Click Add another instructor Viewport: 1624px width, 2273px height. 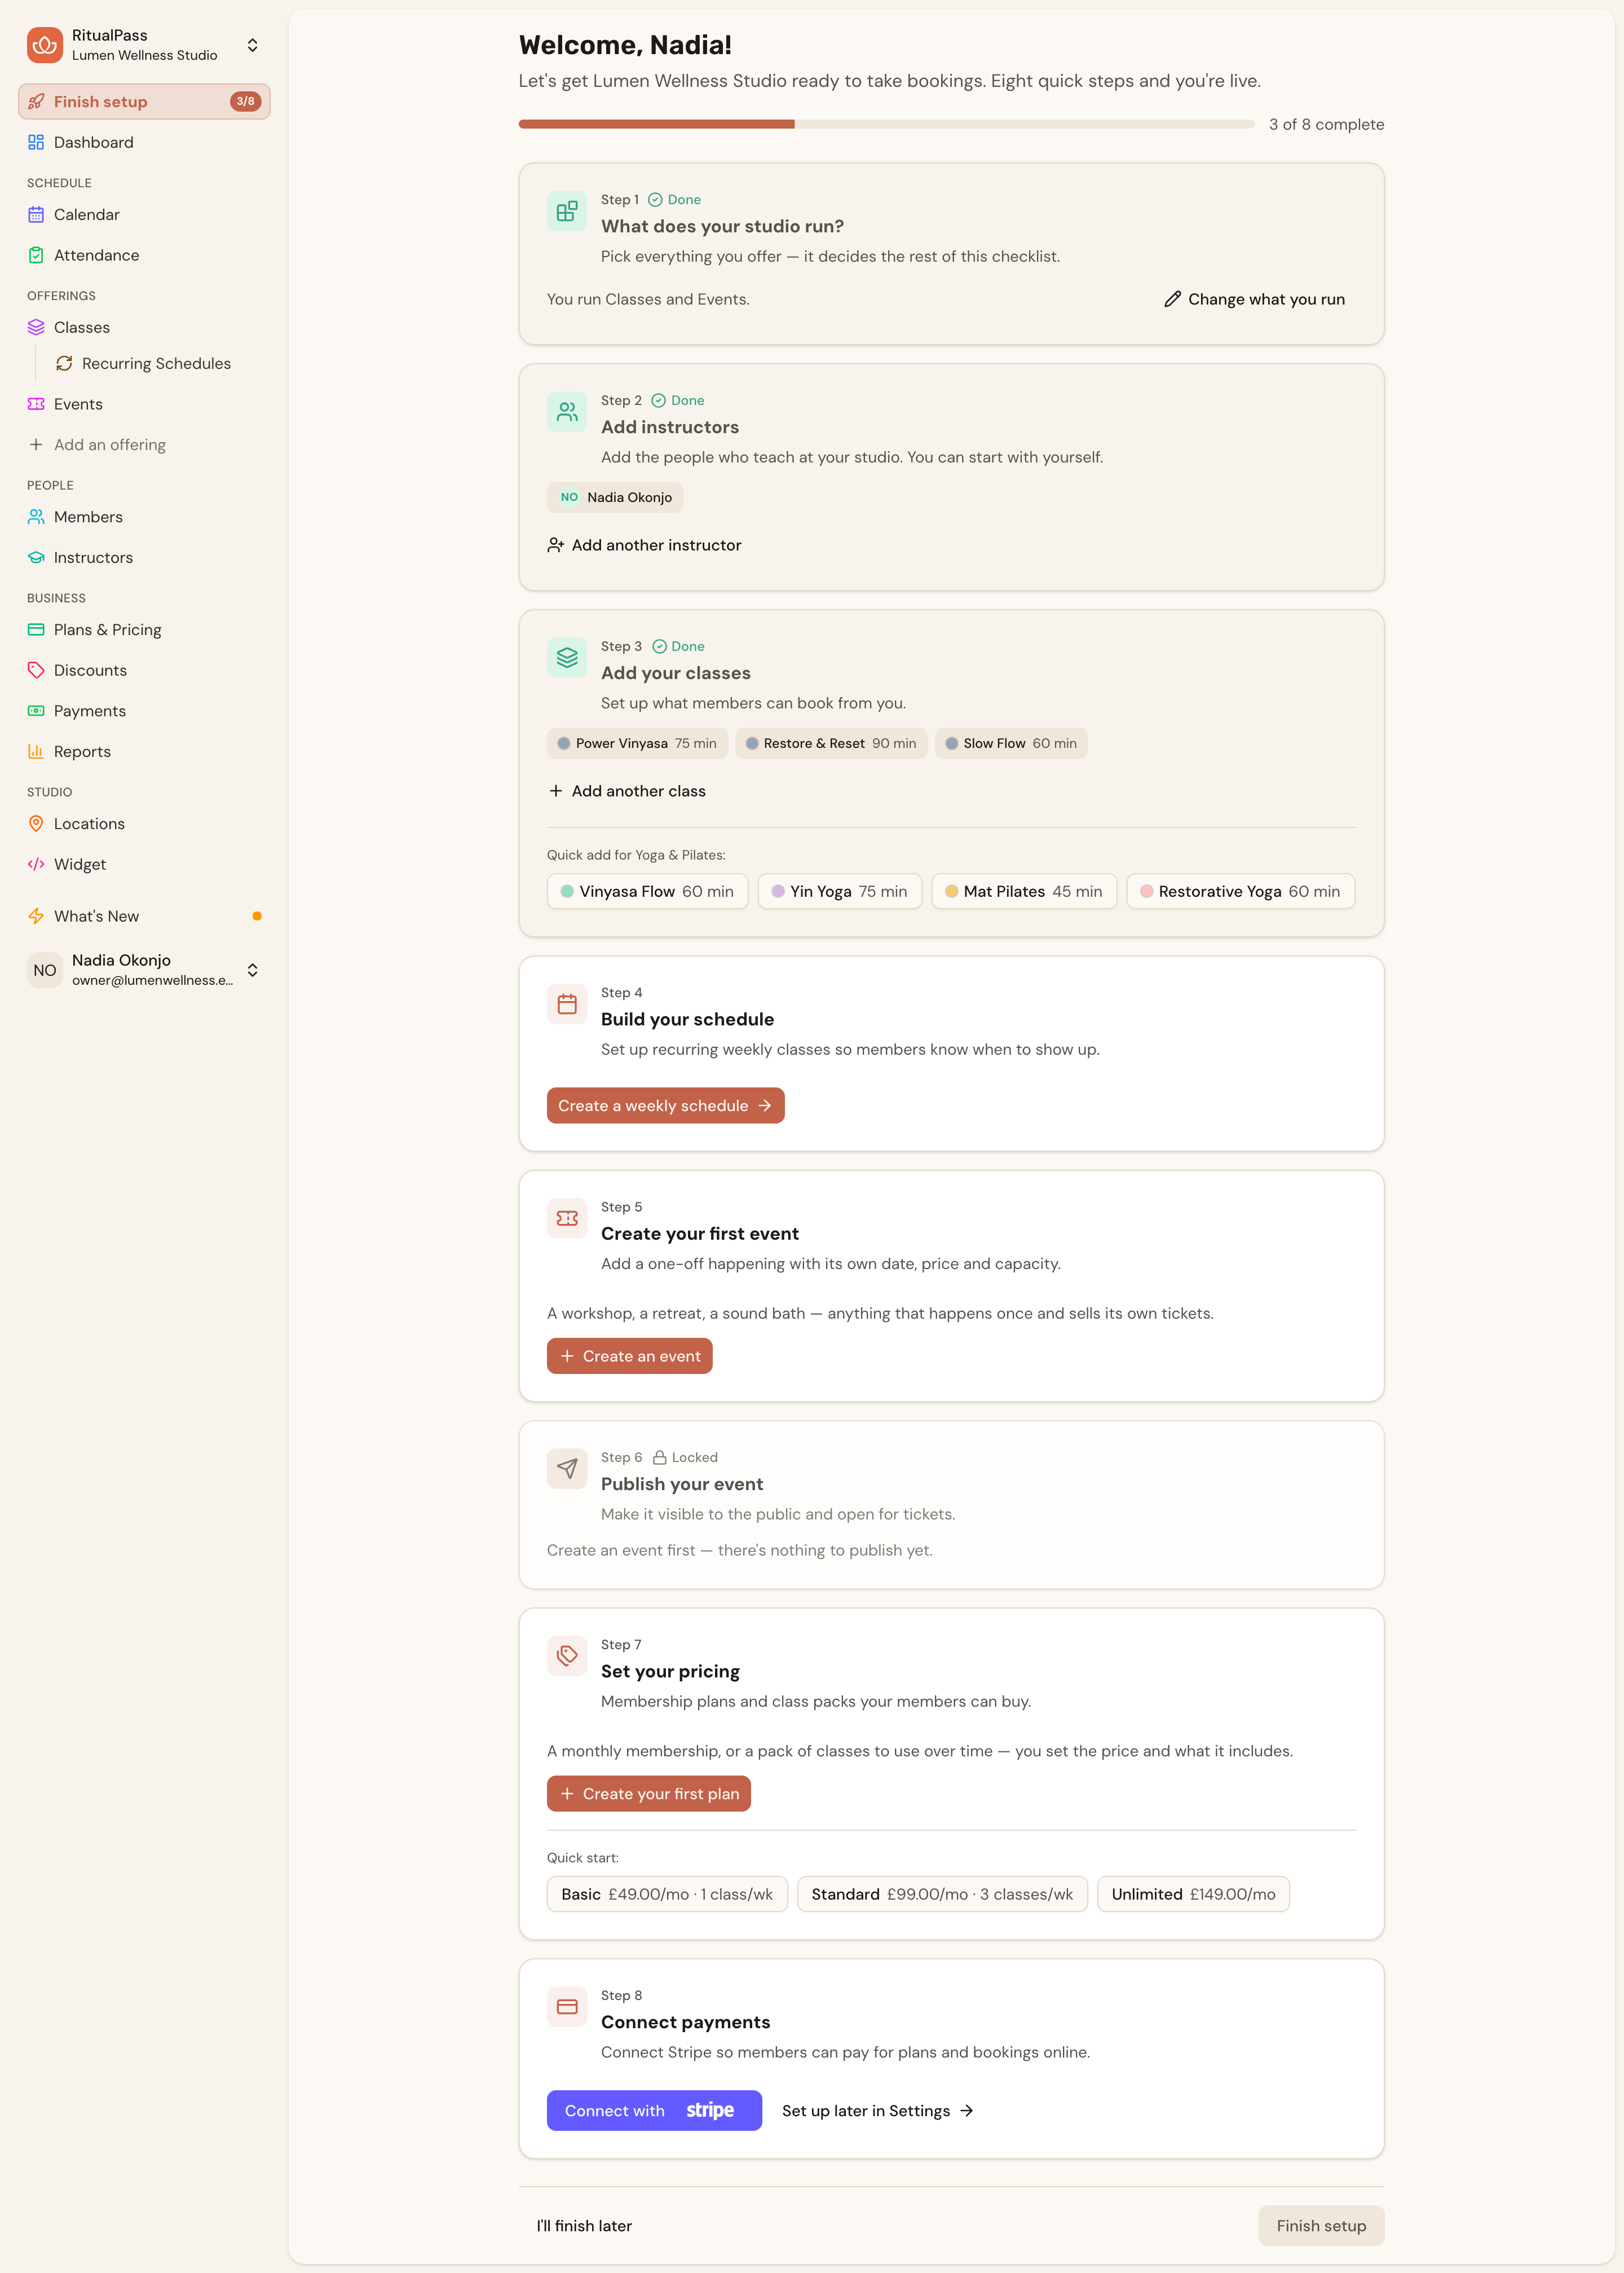(644, 545)
